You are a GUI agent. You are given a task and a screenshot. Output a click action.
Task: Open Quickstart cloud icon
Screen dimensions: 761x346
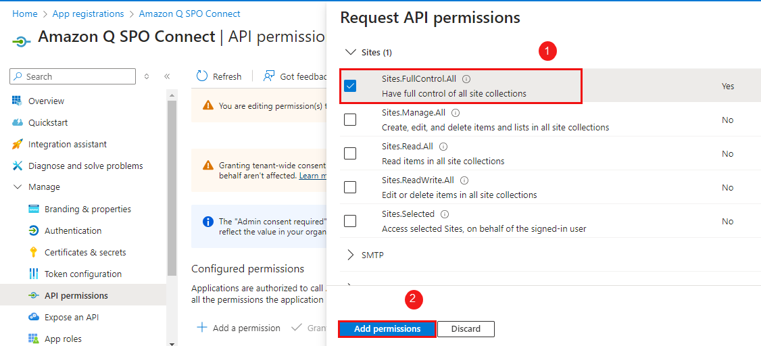[x=17, y=122]
